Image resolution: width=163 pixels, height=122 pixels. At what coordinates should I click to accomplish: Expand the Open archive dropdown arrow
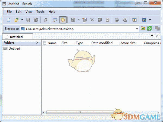point(22,20)
